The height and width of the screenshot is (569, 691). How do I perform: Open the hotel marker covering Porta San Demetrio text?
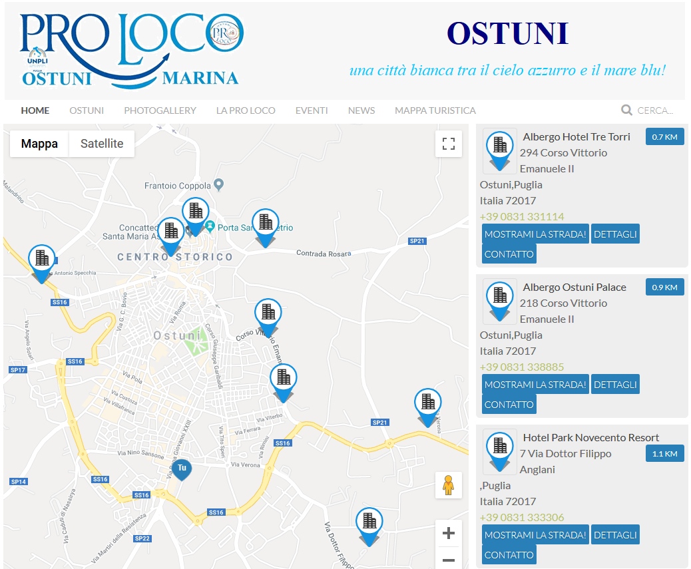(x=266, y=227)
